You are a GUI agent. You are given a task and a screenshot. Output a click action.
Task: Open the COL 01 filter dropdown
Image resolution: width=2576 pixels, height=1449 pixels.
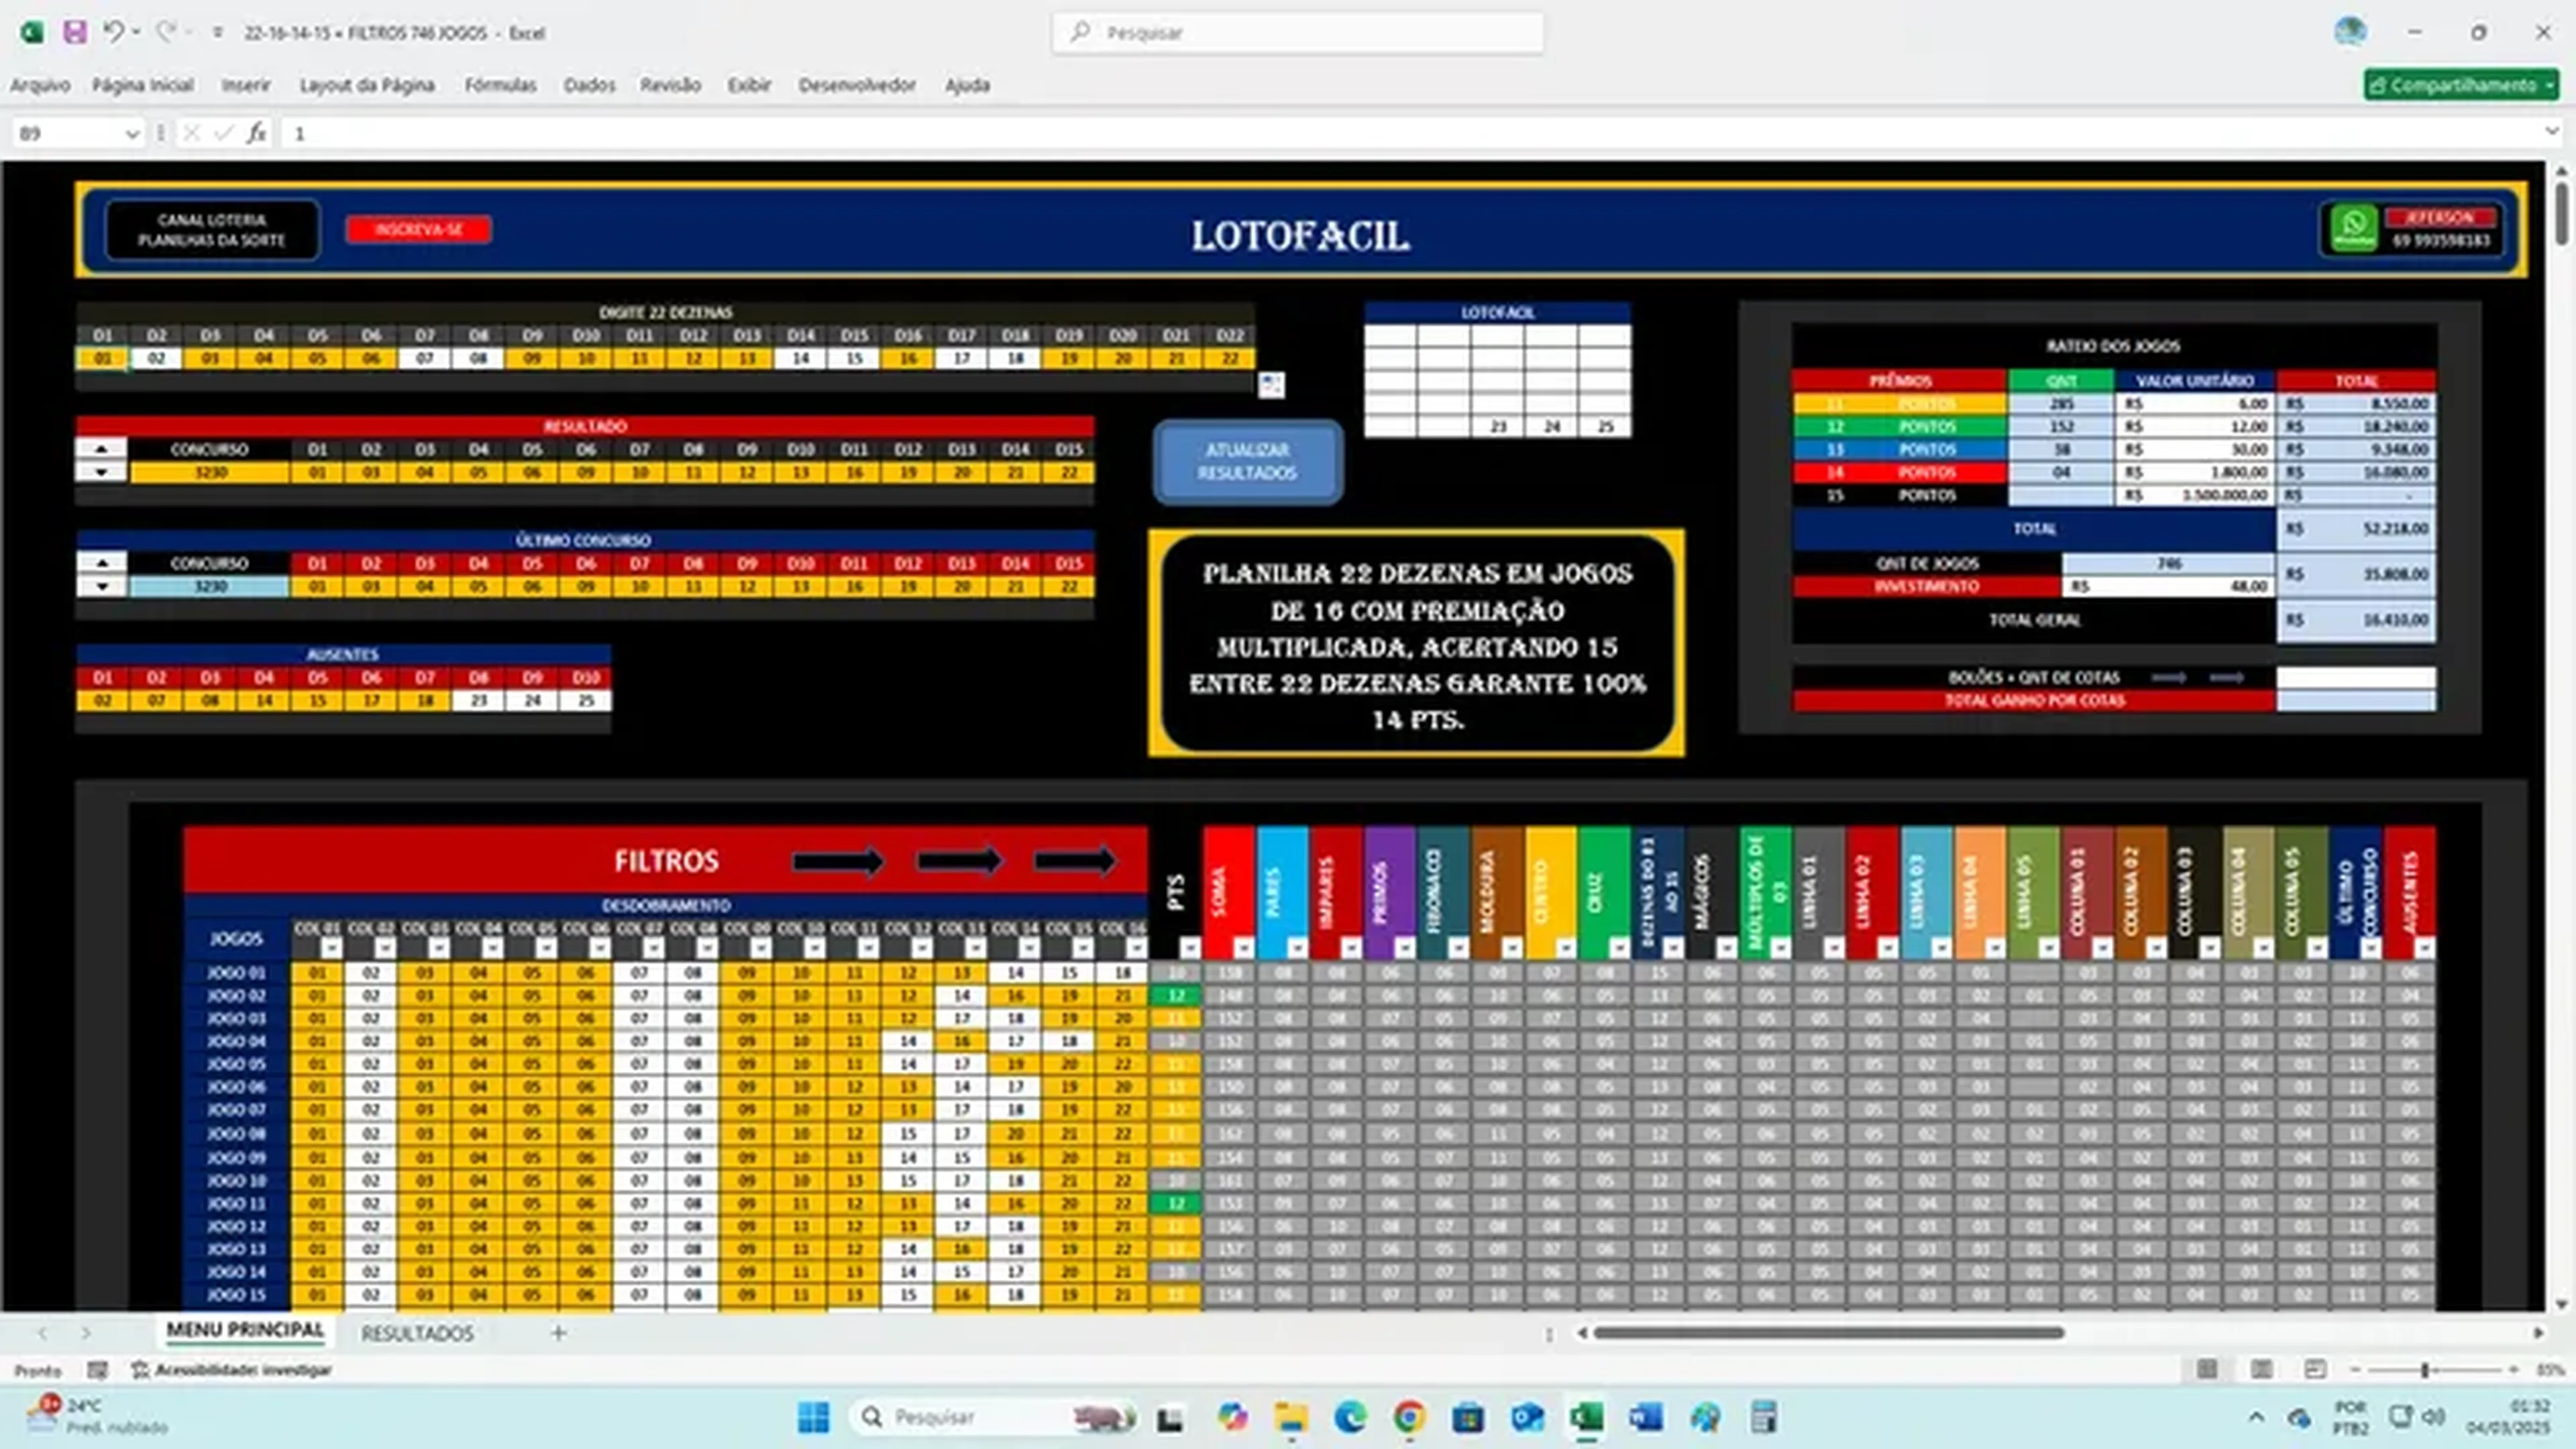click(331, 947)
